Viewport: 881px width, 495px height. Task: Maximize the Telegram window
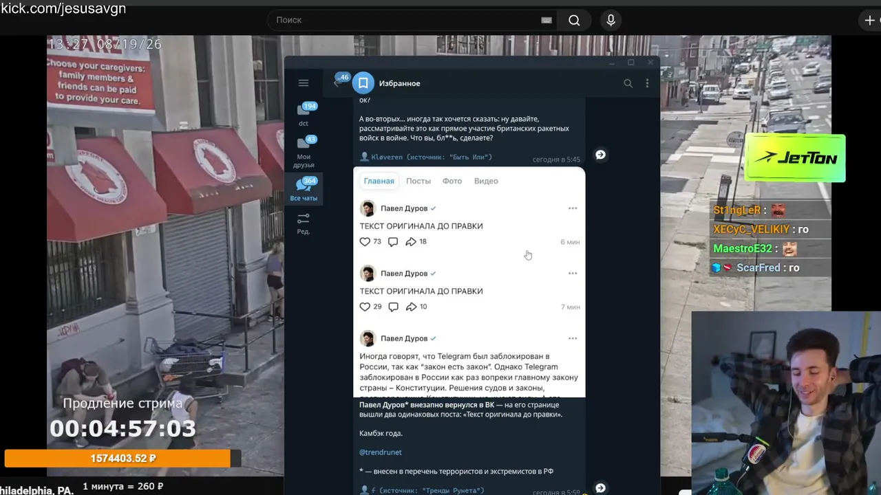[630, 63]
